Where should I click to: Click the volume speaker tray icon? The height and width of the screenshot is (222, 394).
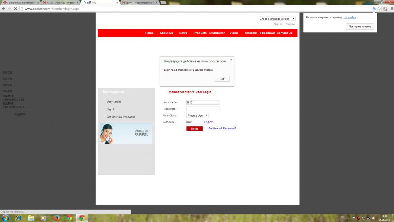point(373,218)
